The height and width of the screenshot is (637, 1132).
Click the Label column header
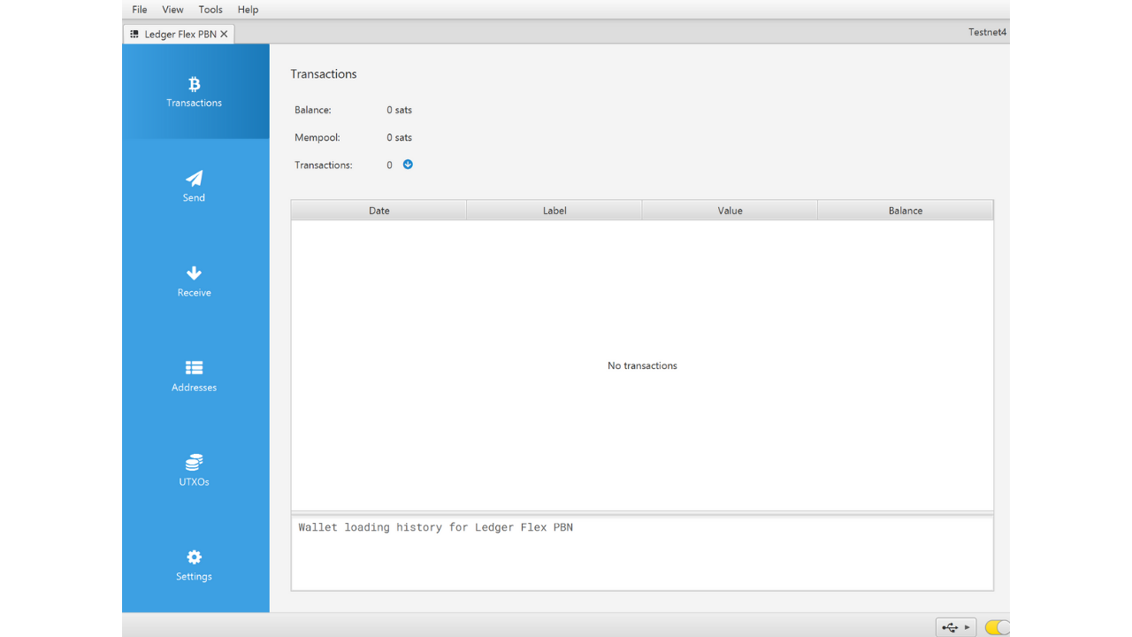[555, 211]
